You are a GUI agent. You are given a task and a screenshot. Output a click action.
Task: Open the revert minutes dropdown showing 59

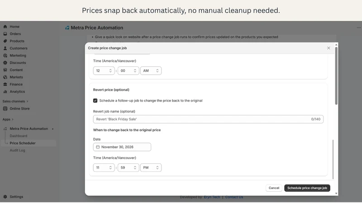click(x=129, y=167)
